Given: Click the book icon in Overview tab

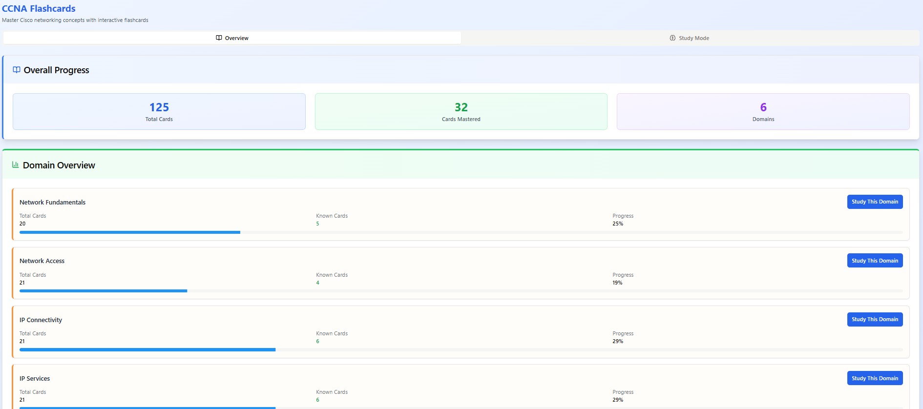Looking at the screenshot, I should point(219,38).
